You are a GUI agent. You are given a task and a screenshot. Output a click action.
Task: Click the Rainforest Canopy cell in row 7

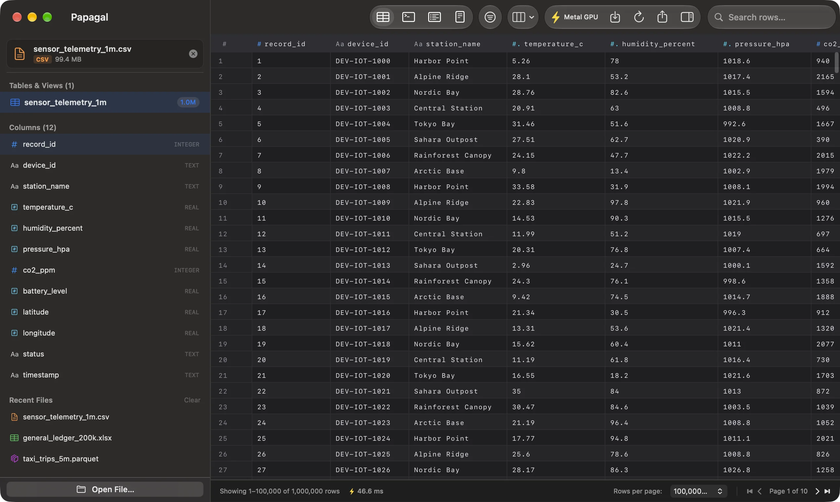click(458, 155)
